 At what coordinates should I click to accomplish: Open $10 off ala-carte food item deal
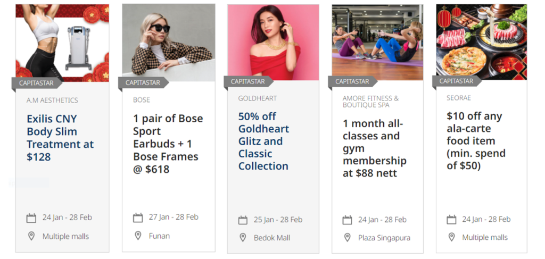[476, 141]
